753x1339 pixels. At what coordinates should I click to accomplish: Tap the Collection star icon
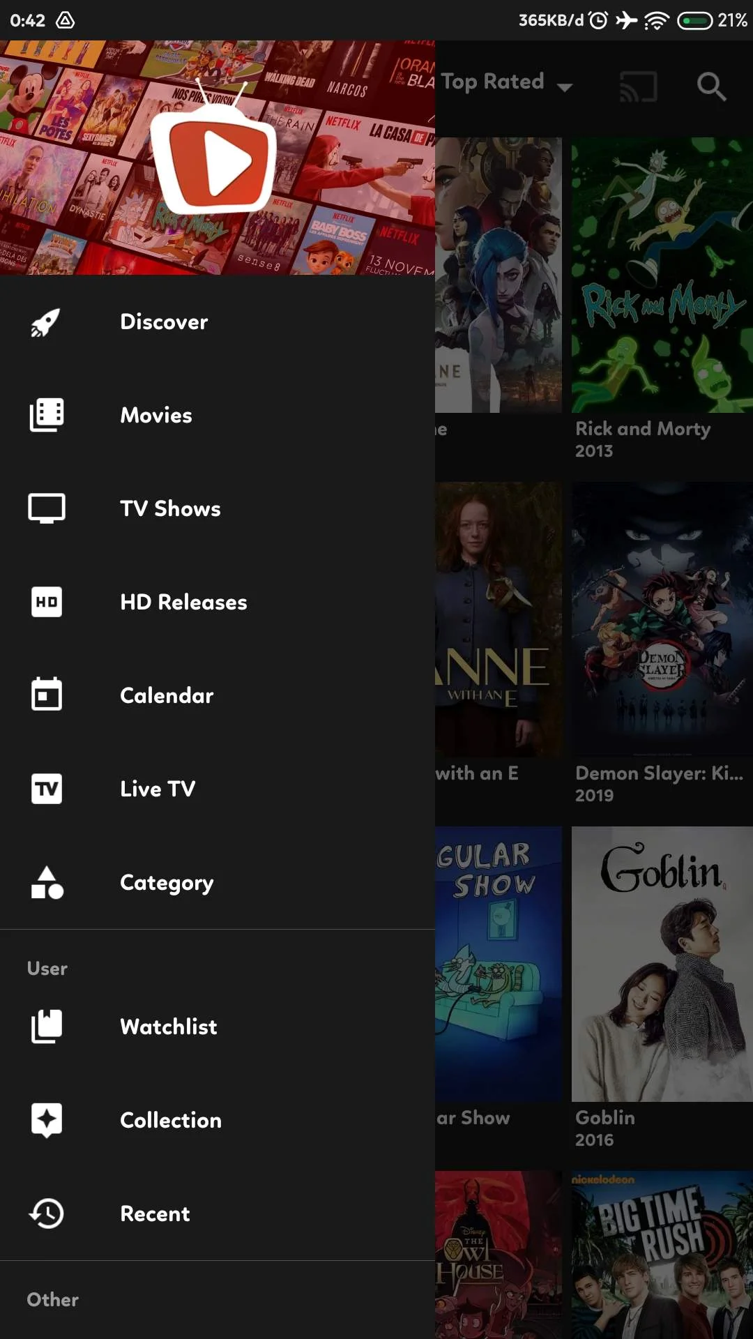click(x=46, y=1120)
